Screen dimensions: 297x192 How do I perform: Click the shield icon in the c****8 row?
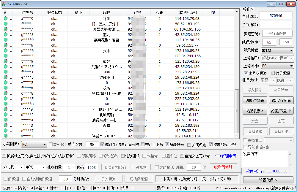pos(6,93)
